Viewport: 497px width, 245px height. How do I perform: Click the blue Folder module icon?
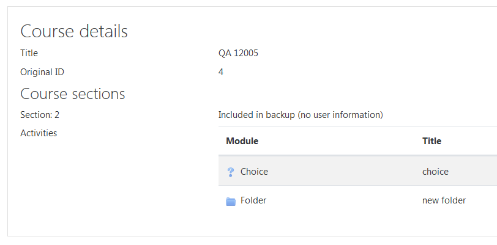230,202
